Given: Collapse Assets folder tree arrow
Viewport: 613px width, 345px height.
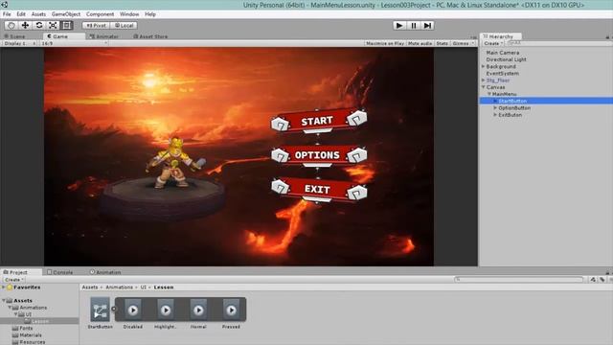Looking at the screenshot, I should [x=4, y=300].
